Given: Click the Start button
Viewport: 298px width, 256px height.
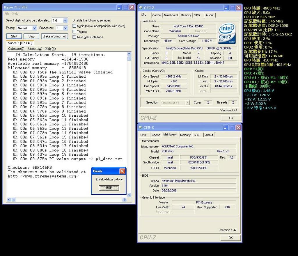Looking at the screenshot, I should pyautogui.click(x=14, y=36).
